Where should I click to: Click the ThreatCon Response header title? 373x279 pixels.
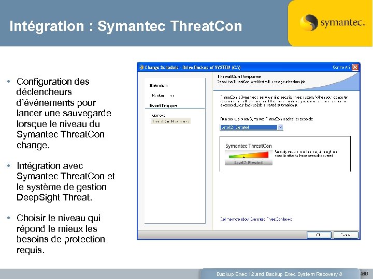pyautogui.click(x=239, y=76)
